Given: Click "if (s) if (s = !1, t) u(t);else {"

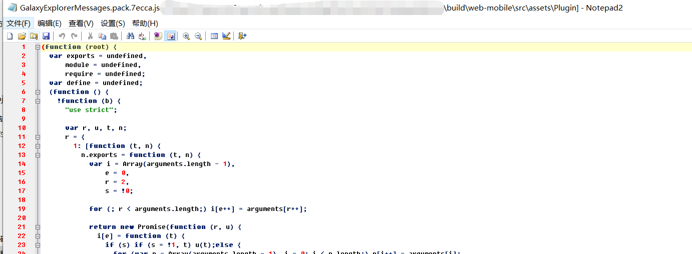Looking at the screenshot, I should (173, 245).
